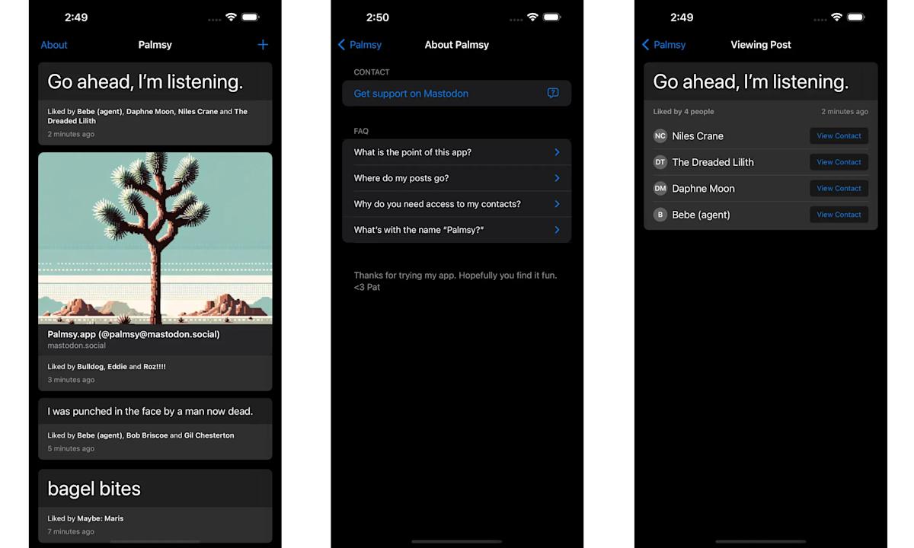Open the 'I was punched in the face' post
Viewport: 914px width, 548px height.
[x=155, y=429]
